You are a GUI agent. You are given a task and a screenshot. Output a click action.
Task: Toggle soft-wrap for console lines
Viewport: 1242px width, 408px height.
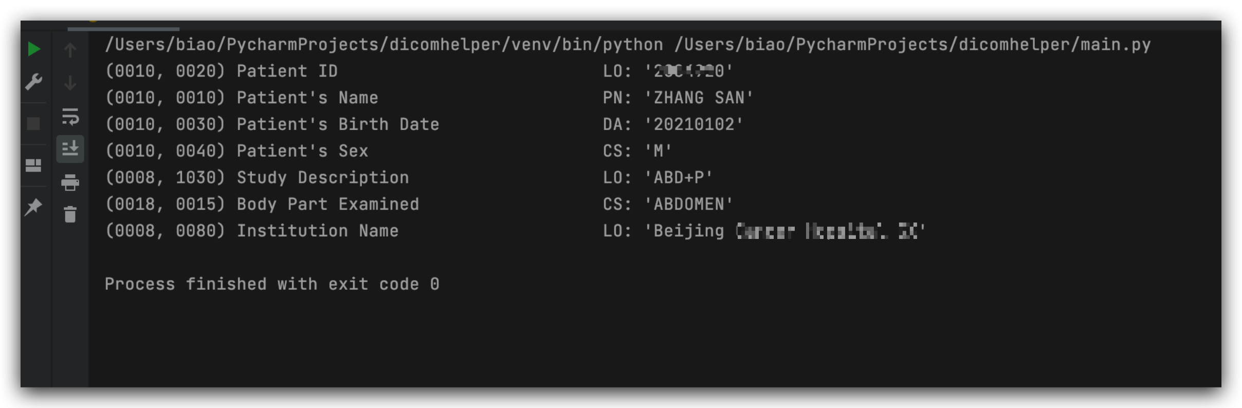(70, 118)
